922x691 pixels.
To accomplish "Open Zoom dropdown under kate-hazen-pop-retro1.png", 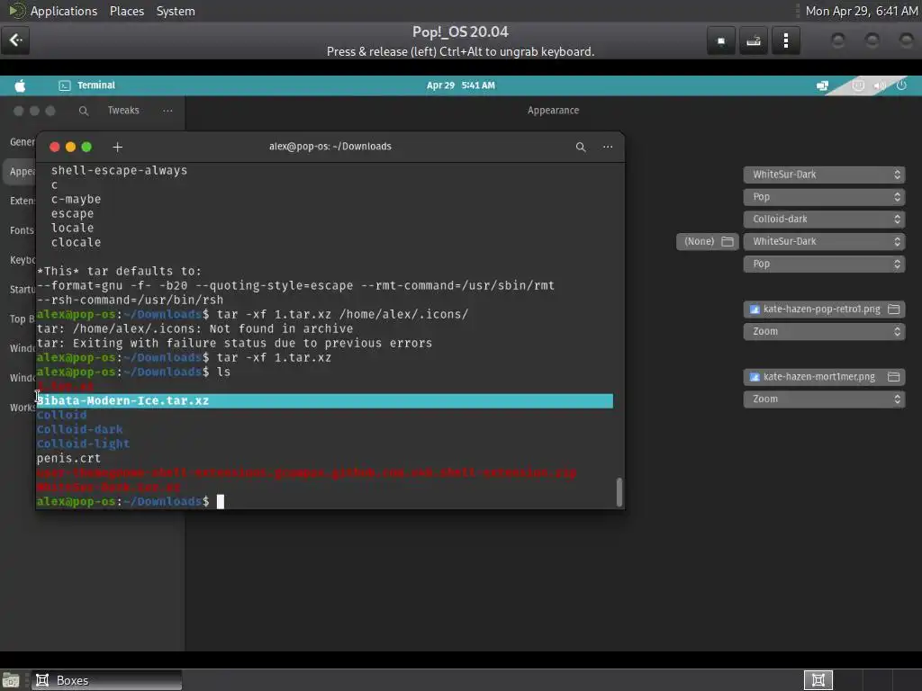I will pos(824,331).
